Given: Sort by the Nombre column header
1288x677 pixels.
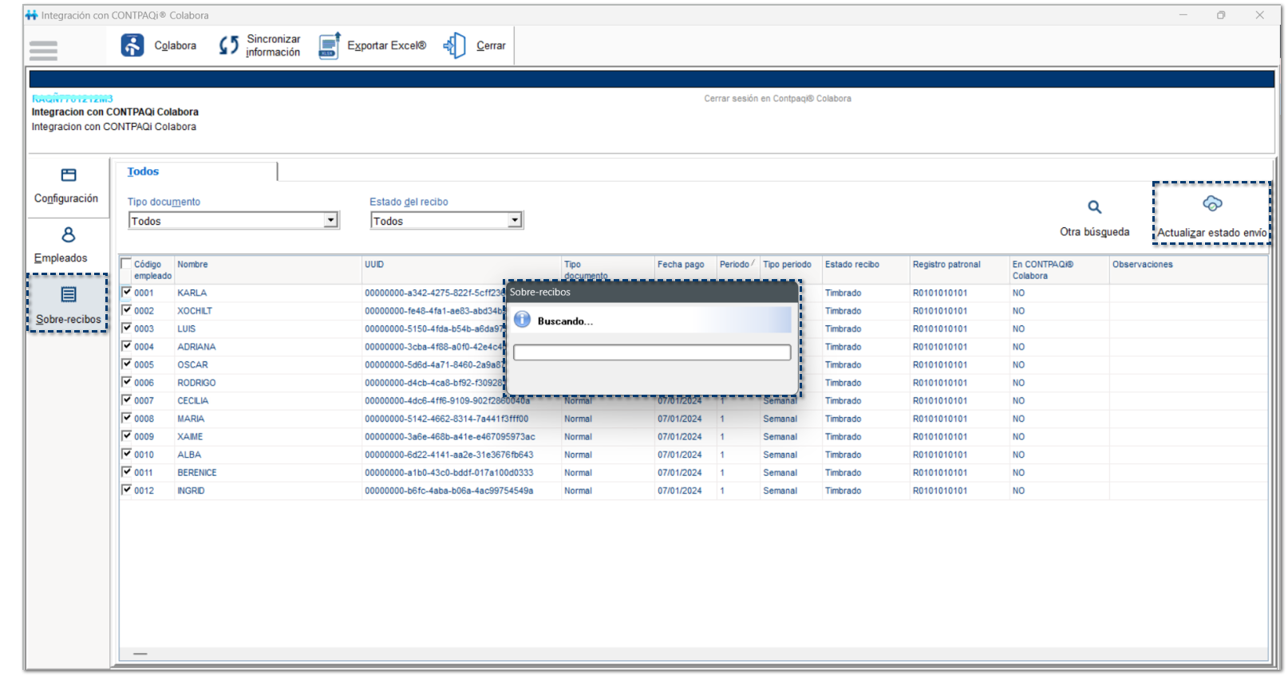Looking at the screenshot, I should click(x=192, y=265).
